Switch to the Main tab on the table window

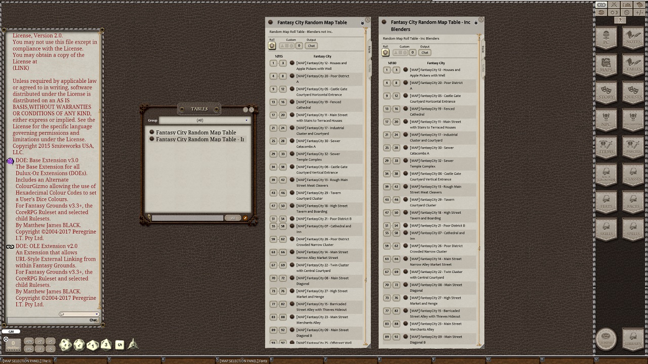(x=370, y=49)
